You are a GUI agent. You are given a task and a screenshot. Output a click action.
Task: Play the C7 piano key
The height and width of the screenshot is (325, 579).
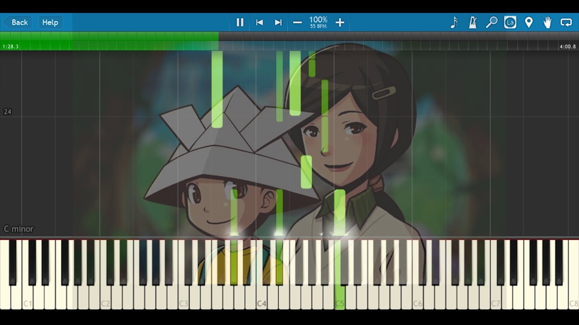[496, 298]
